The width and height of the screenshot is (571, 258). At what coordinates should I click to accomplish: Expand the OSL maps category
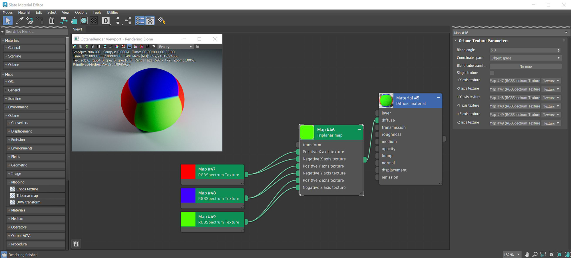pos(35,82)
